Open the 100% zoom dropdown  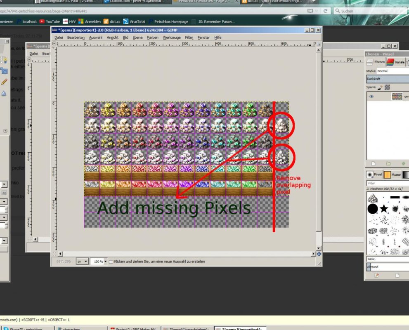[x=99, y=262]
